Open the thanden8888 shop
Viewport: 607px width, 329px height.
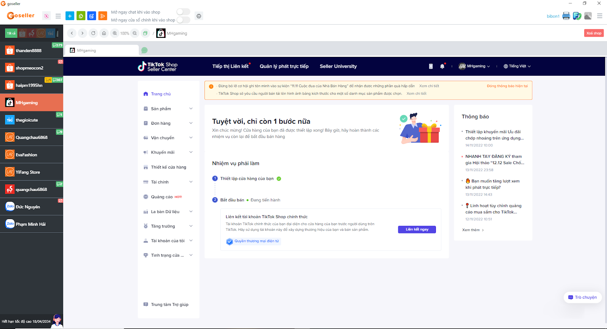31,50
